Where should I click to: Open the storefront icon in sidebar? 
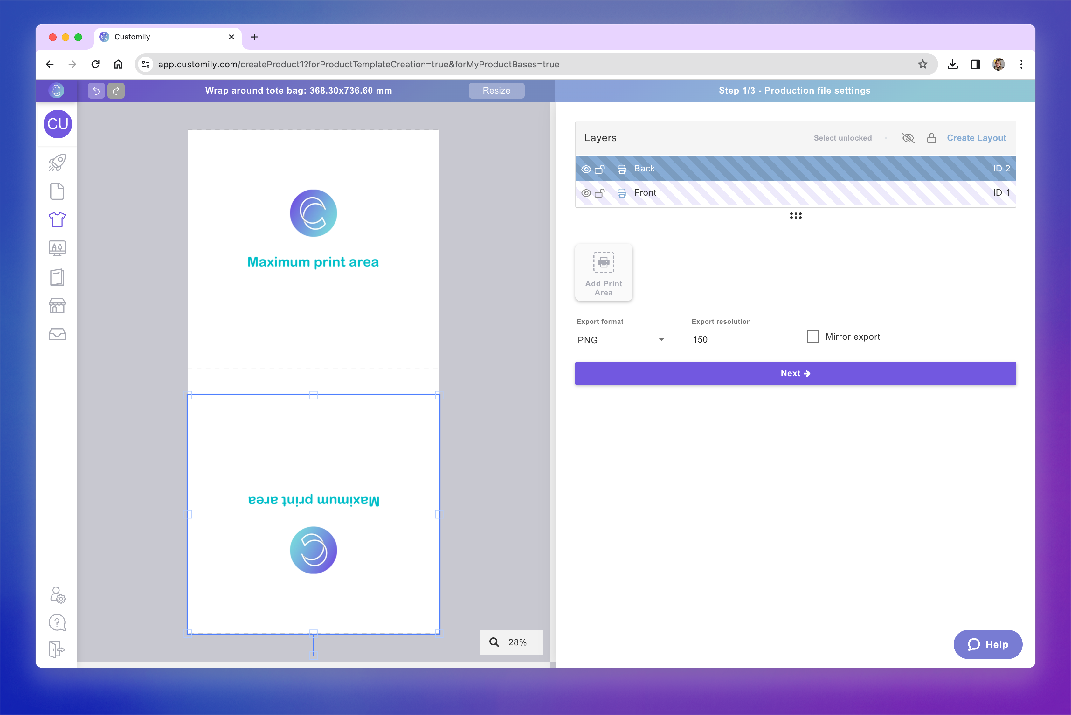click(57, 306)
